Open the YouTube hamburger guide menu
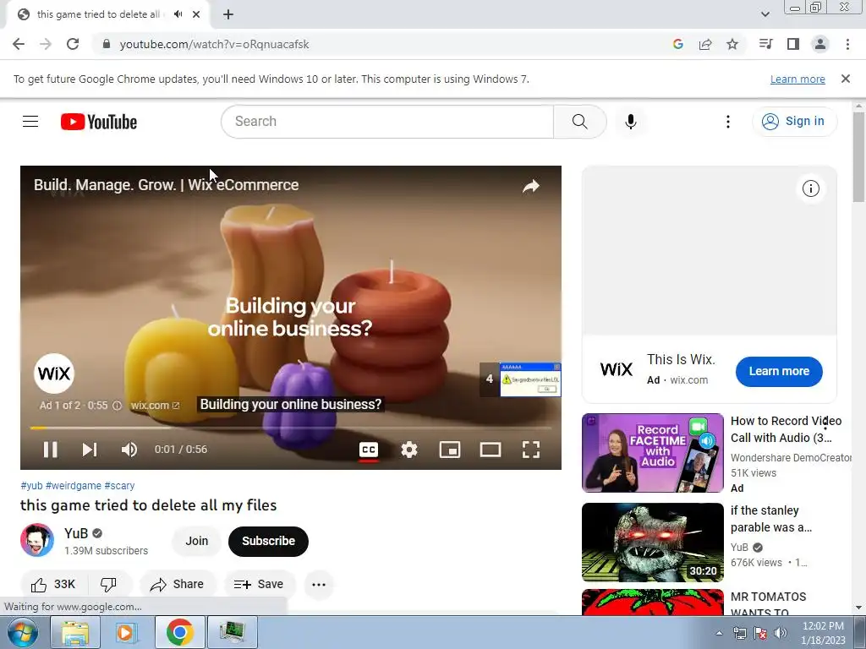The image size is (866, 649). [30, 122]
